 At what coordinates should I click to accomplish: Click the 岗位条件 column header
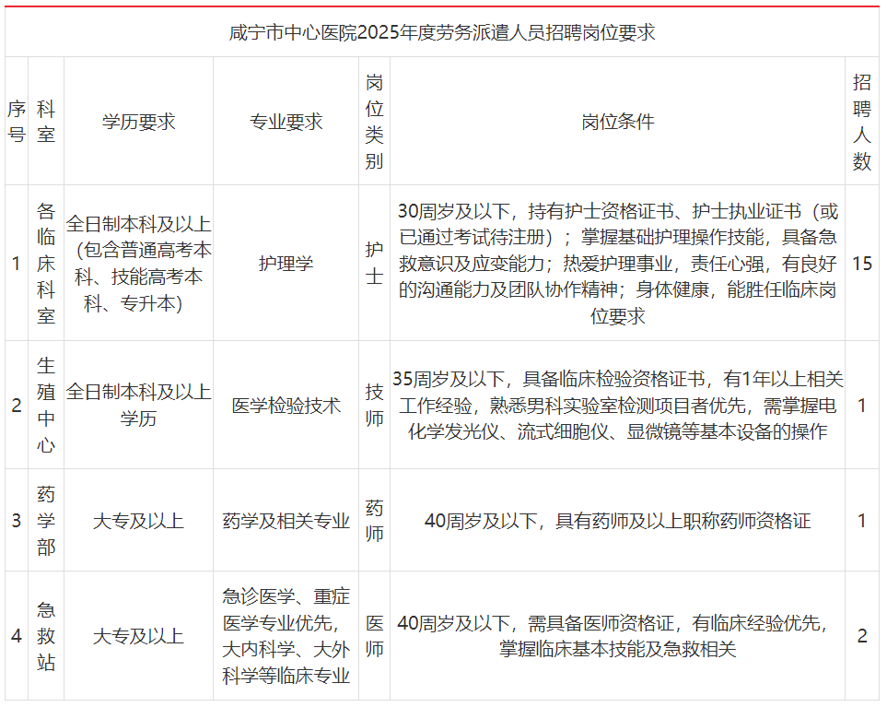617,122
